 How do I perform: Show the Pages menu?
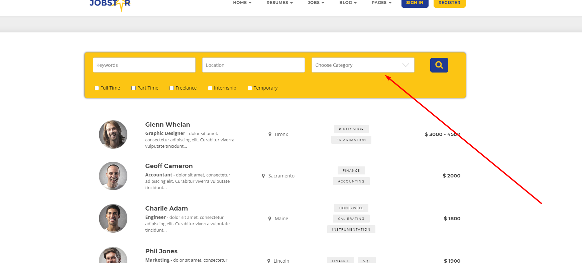click(381, 3)
